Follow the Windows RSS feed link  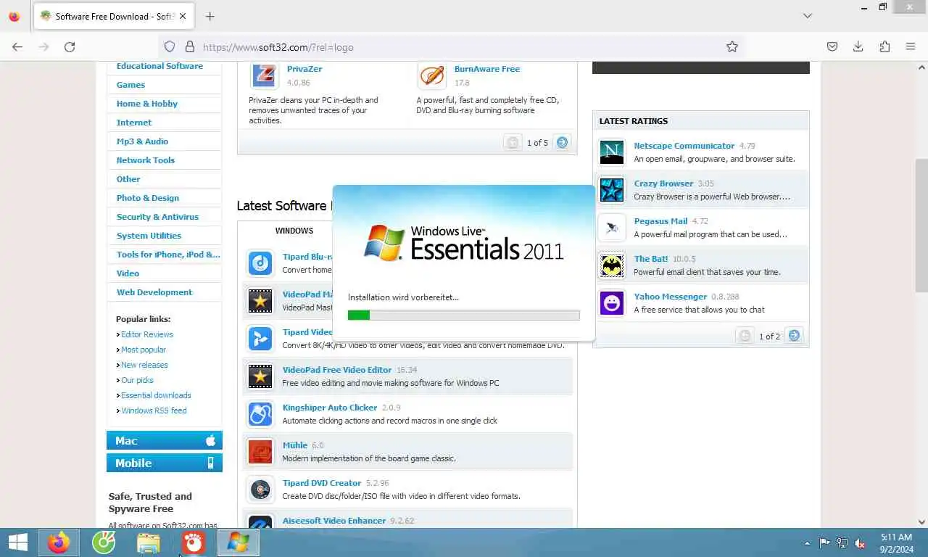coord(154,410)
